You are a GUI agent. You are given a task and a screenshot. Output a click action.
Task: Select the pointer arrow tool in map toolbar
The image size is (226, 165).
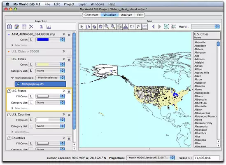click(82, 27)
